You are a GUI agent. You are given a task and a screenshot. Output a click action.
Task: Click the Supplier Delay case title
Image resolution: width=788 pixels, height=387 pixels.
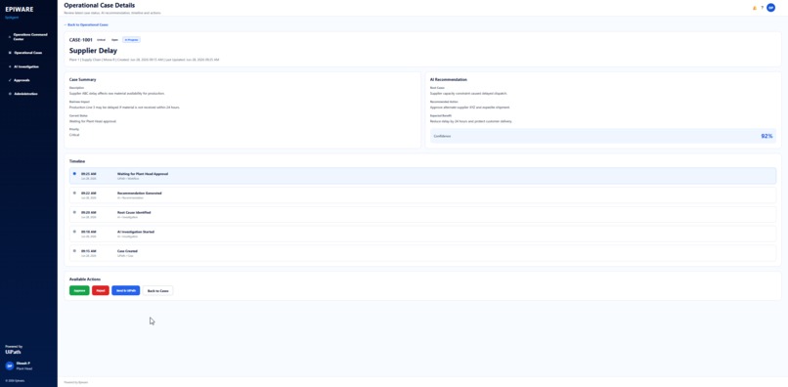(94, 50)
